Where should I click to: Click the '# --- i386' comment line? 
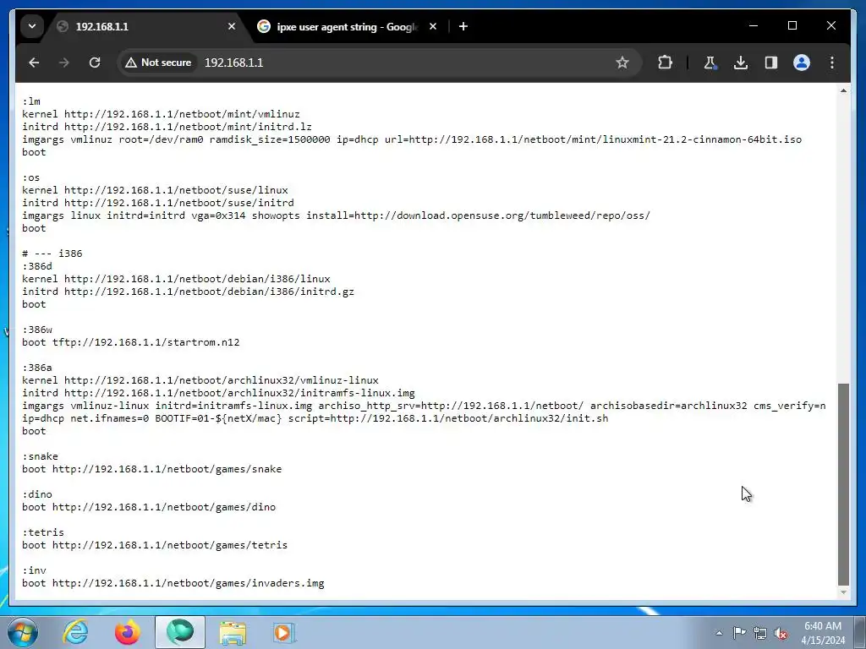click(52, 254)
